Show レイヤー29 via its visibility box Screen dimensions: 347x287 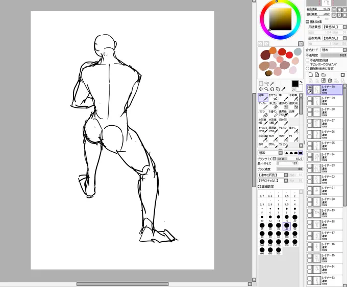(x=310, y=99)
